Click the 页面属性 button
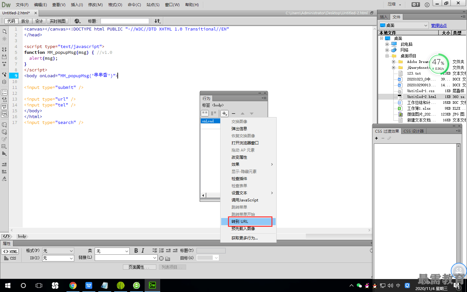Image resolution: width=467 pixels, height=292 pixels. point(139,267)
